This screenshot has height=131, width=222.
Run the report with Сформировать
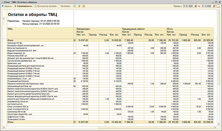pyautogui.click(x=23, y=6)
